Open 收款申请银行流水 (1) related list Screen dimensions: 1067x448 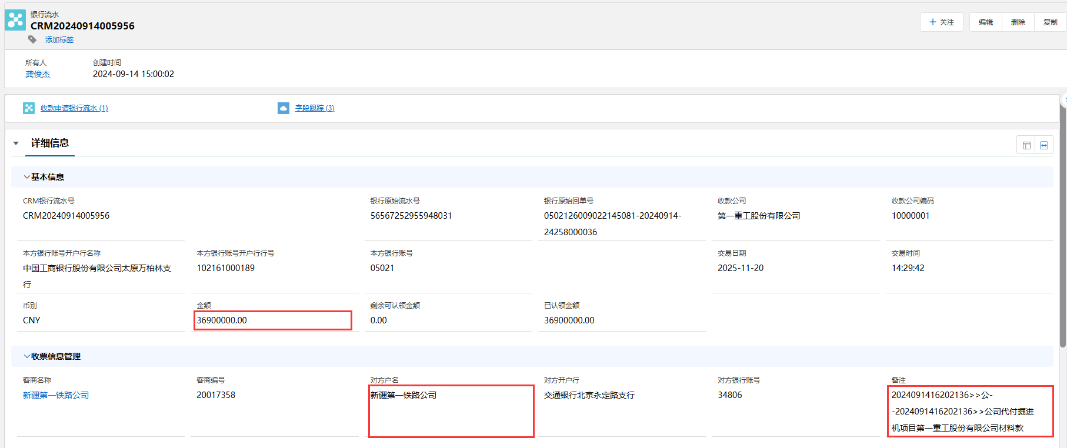point(74,108)
